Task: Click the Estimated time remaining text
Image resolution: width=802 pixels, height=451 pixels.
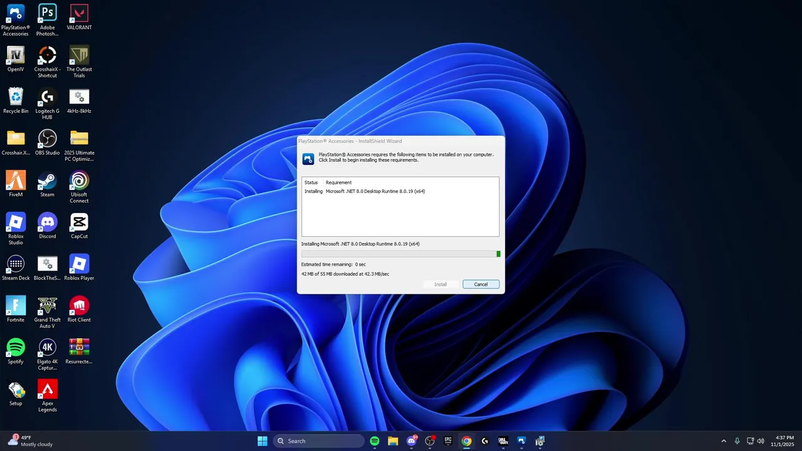Action: point(333,264)
